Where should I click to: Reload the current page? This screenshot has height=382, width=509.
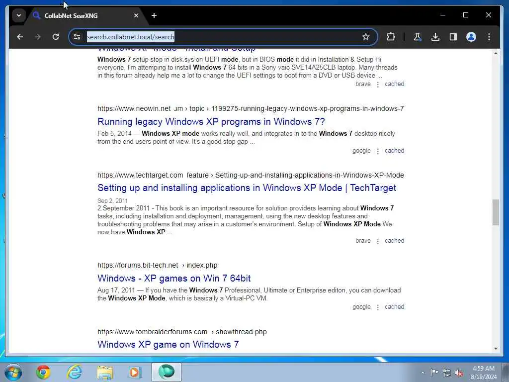56,37
